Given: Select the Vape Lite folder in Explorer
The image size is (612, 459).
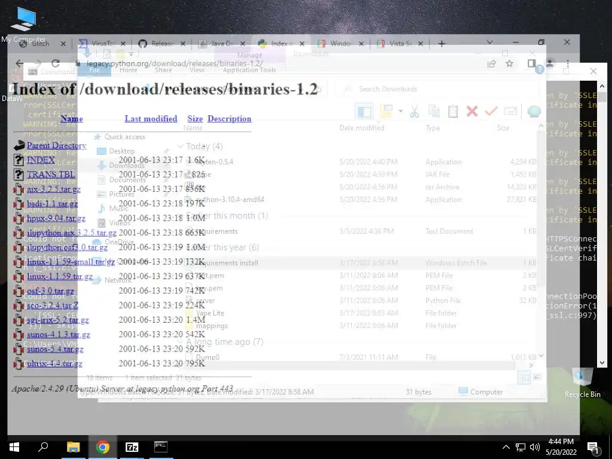Looking at the screenshot, I should pos(210,313).
